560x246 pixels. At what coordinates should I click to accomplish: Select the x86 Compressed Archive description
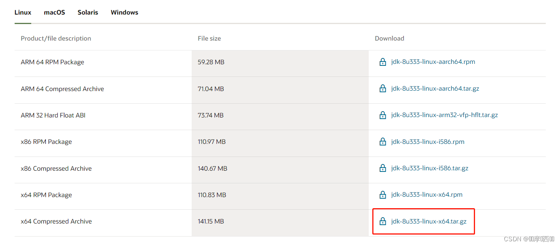[56, 169]
